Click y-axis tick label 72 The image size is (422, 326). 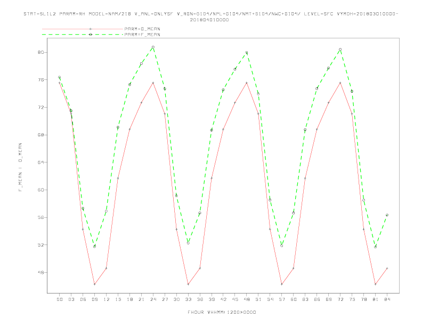click(x=40, y=107)
